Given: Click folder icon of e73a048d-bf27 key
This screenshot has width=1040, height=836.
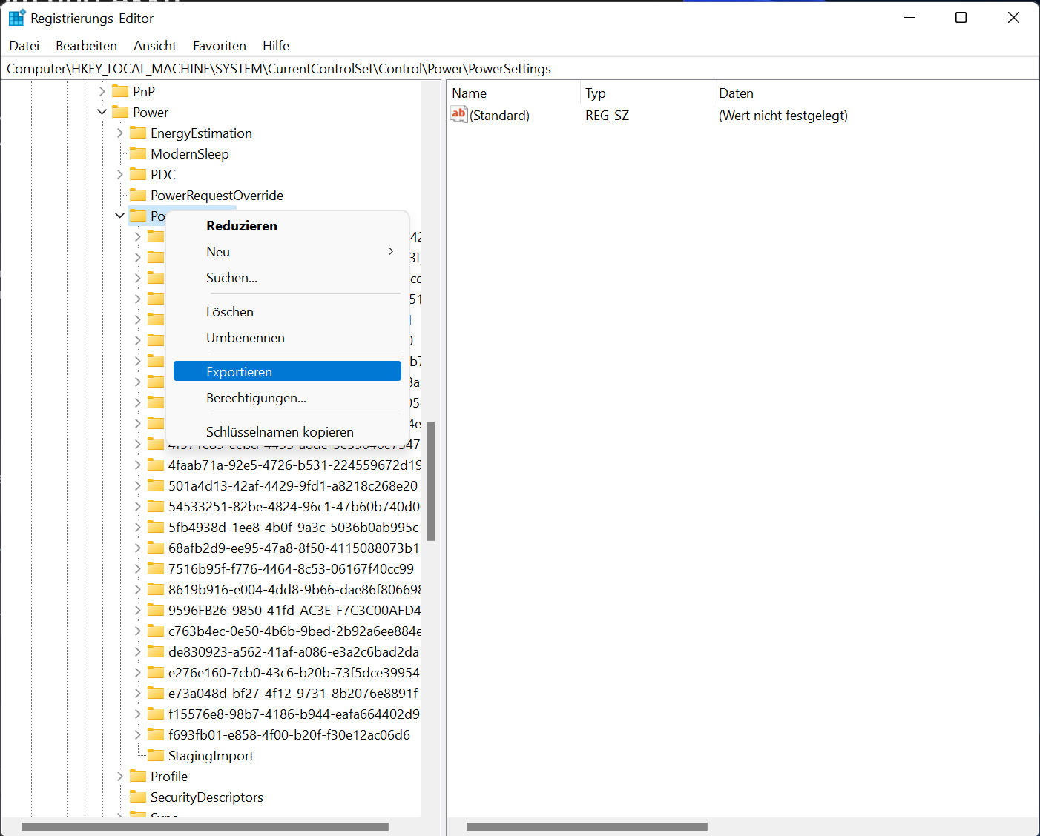Looking at the screenshot, I should pyautogui.click(x=156, y=693).
